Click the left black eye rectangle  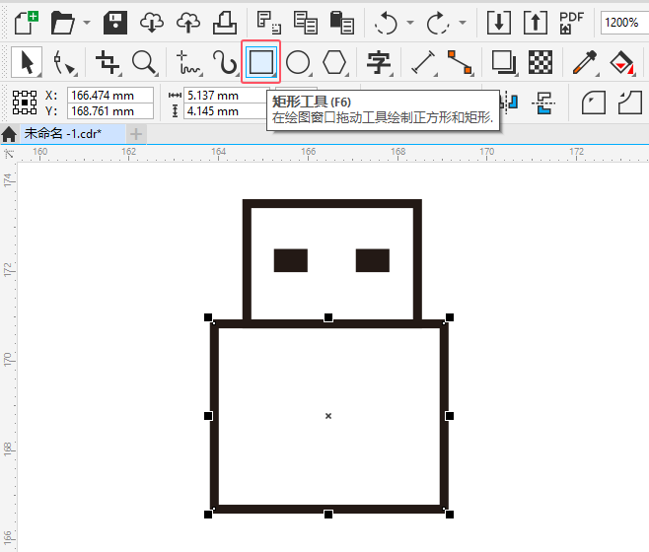pos(291,260)
